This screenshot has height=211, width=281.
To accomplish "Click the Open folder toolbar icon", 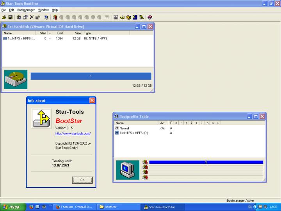I will coord(4,17).
